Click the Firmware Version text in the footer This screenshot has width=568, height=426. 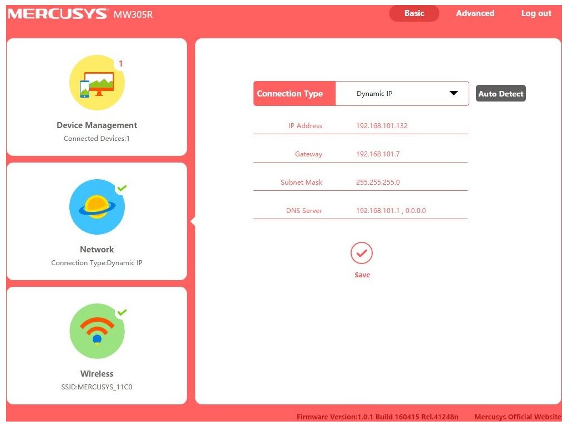[377, 417]
